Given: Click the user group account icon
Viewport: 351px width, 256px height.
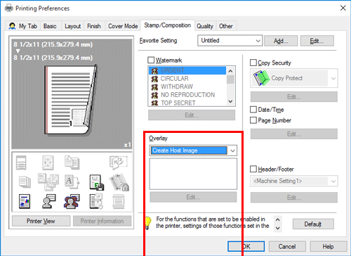Looking at the screenshot, I should click(72, 201).
